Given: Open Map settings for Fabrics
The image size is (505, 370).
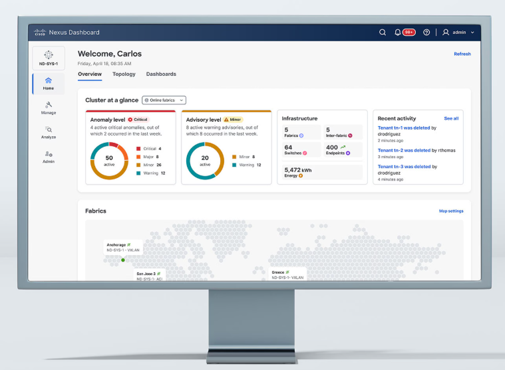Looking at the screenshot, I should tap(451, 211).
